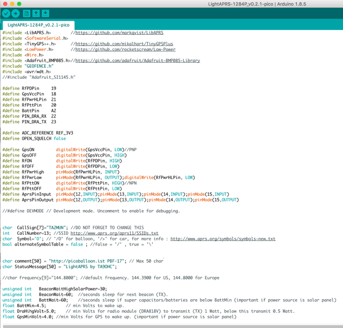Close the Arduino window with the red button

5,4
